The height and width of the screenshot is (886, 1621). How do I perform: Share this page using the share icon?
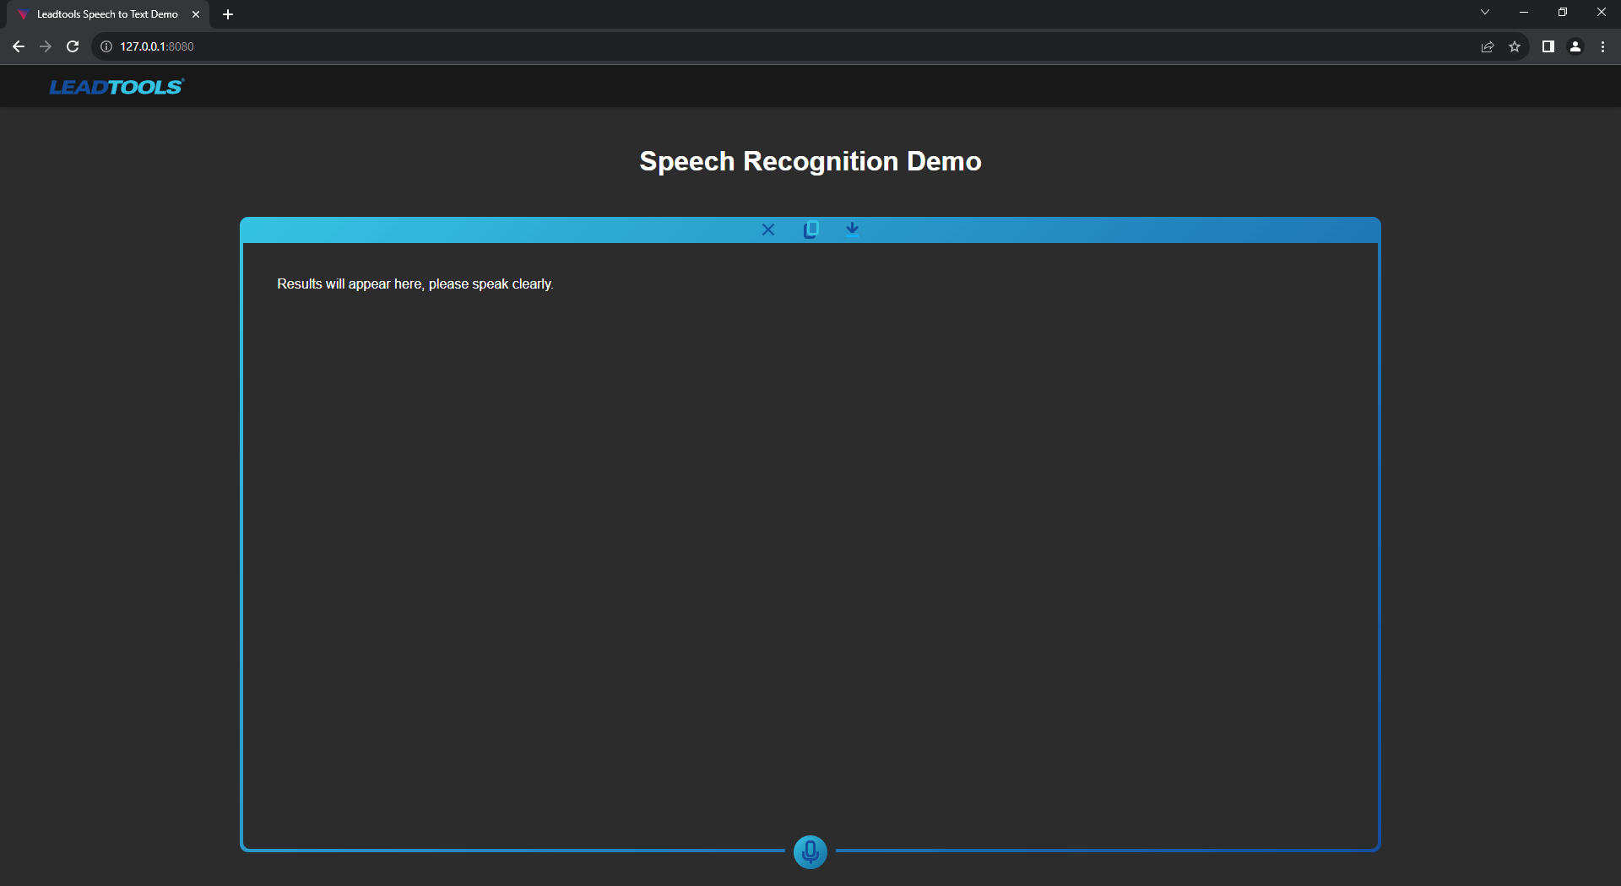coord(1488,46)
